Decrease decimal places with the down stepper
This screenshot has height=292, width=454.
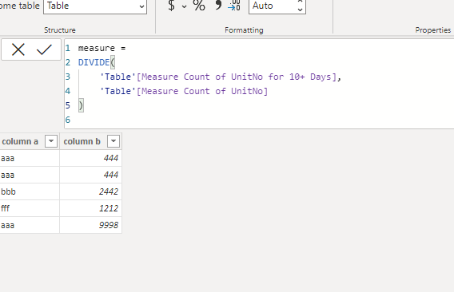[301, 10]
